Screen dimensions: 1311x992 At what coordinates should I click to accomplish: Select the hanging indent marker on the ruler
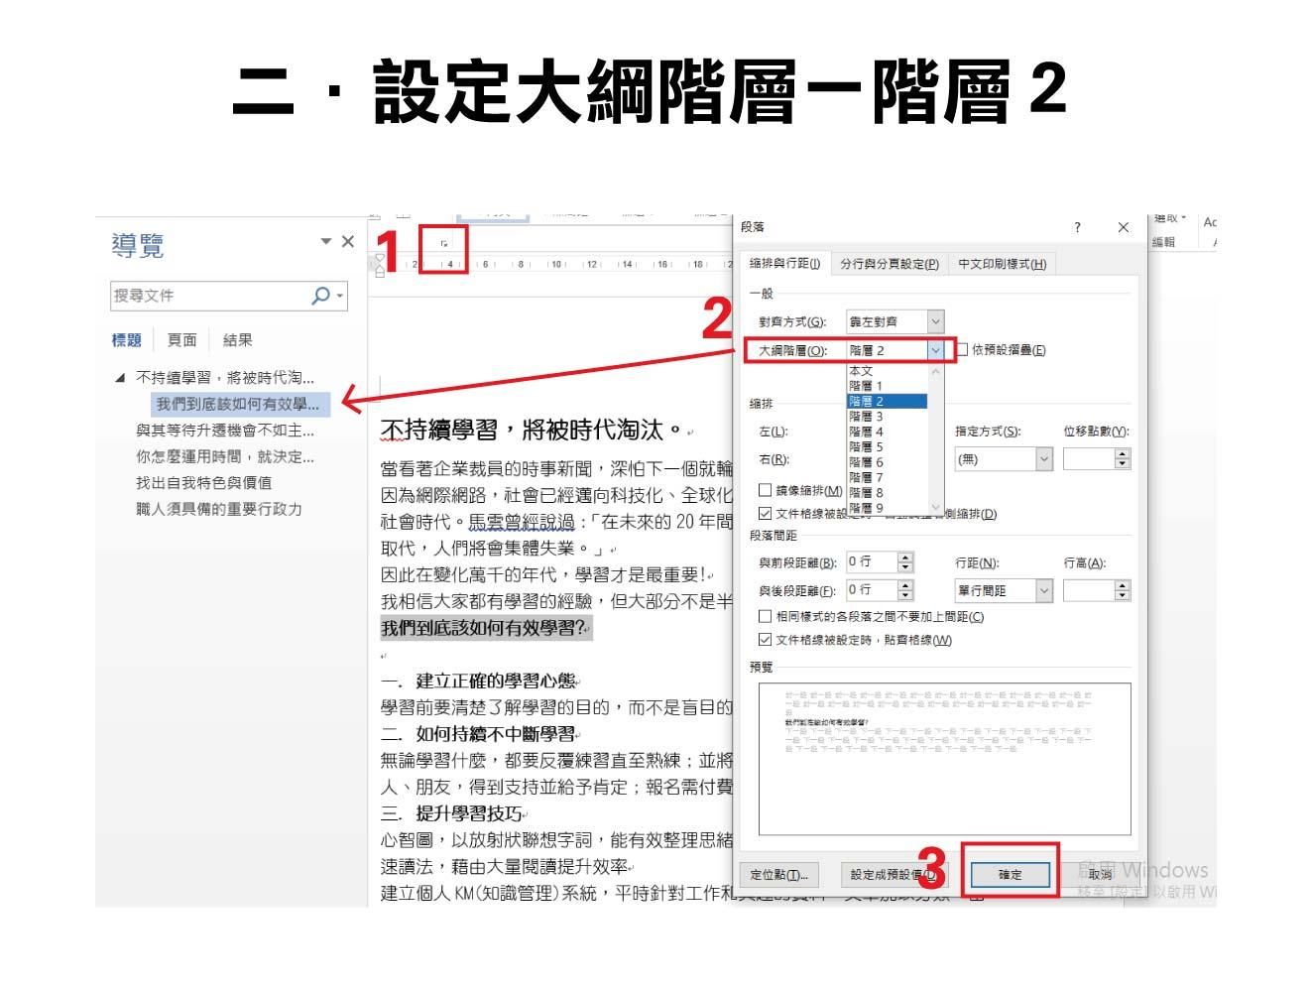coord(381,270)
